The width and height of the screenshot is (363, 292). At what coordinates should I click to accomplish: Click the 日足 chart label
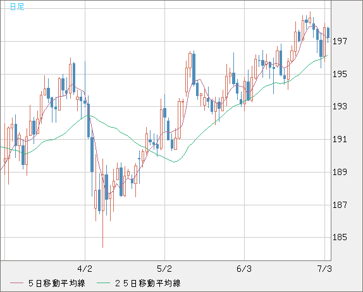click(x=17, y=6)
